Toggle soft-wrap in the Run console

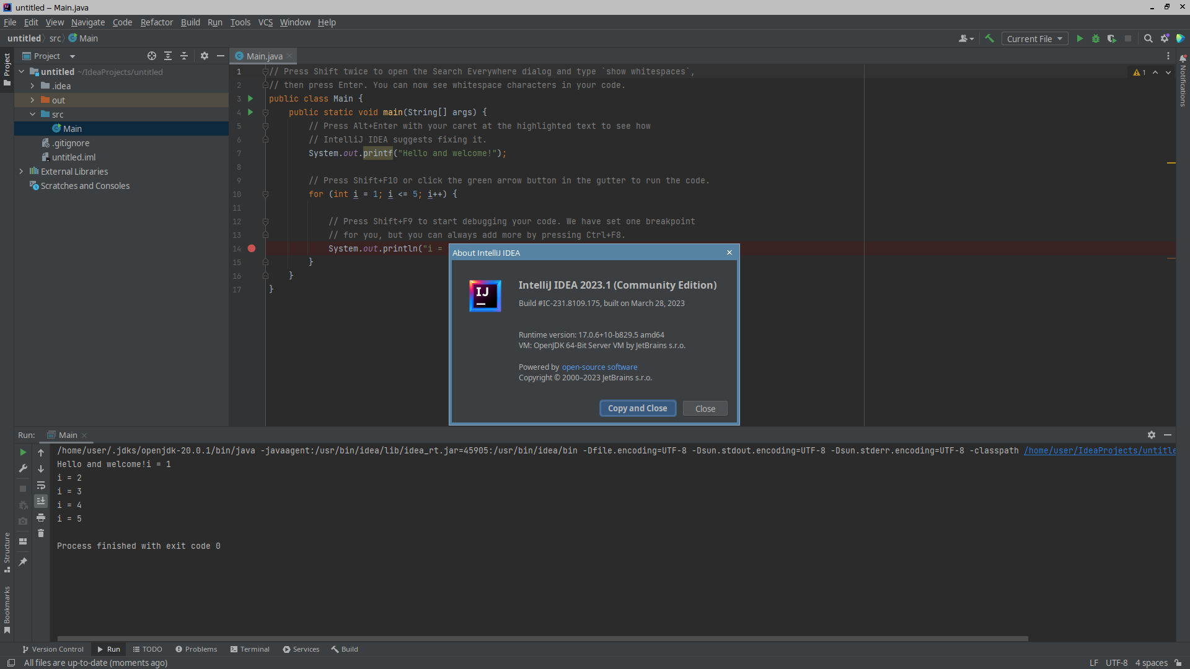coord(41,485)
